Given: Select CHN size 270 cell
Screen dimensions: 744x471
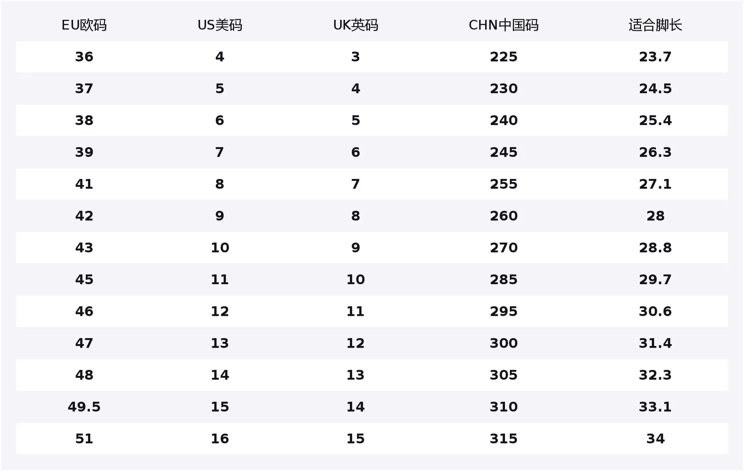Looking at the screenshot, I should point(503,248).
